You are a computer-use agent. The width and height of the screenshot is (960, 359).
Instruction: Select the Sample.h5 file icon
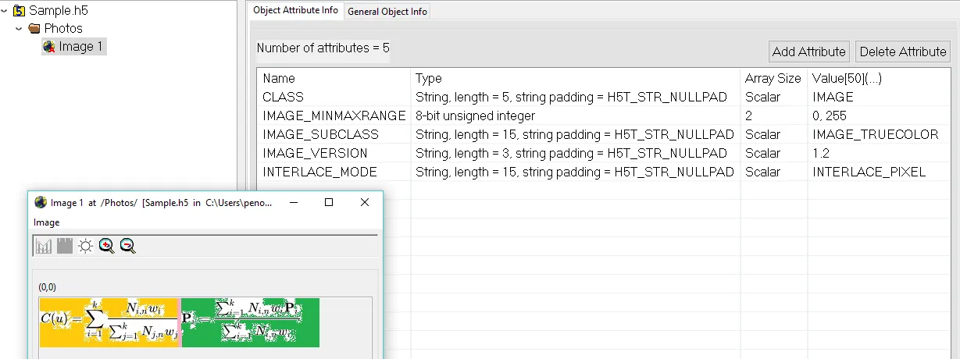click(19, 11)
